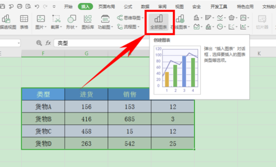276x167 pixels.
Task: Insert a radar chart from ribbon
Action: 231,18
